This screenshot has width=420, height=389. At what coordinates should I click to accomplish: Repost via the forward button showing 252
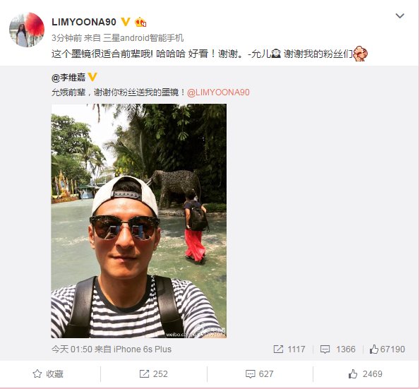point(153,373)
